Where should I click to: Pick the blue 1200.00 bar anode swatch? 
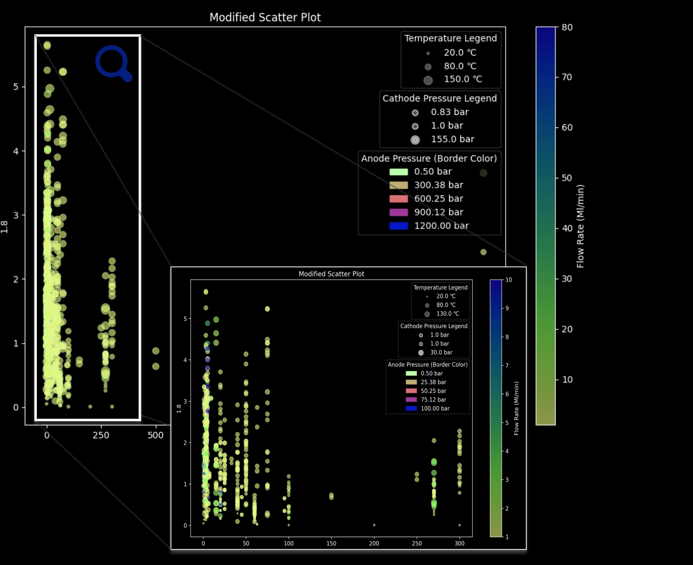click(x=398, y=226)
